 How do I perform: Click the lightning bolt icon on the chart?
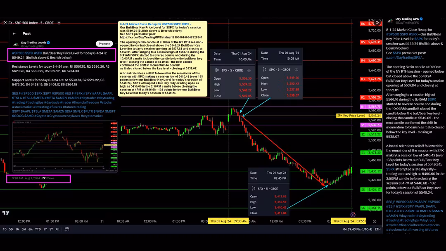tap(353, 215)
